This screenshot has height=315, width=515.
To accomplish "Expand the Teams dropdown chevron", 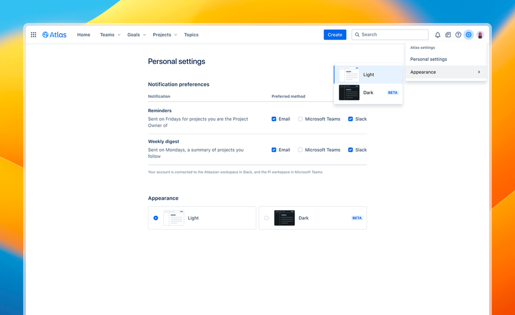I will click(119, 35).
